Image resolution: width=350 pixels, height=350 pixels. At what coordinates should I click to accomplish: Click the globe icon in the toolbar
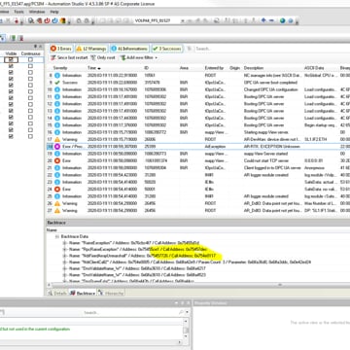tap(282, 20)
